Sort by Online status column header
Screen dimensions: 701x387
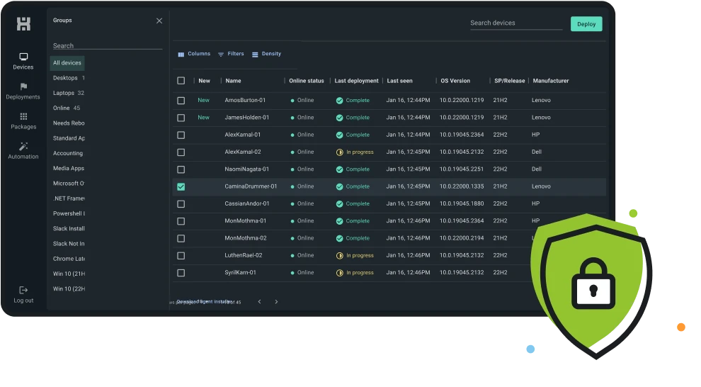(x=306, y=81)
